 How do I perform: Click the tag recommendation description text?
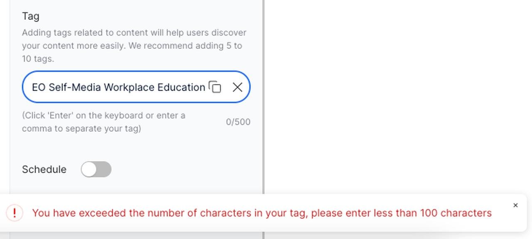pos(134,46)
